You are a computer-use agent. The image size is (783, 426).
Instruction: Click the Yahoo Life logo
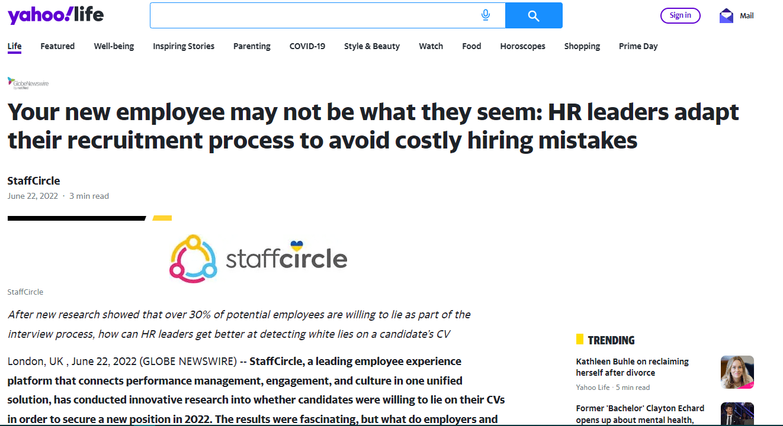[x=56, y=15]
